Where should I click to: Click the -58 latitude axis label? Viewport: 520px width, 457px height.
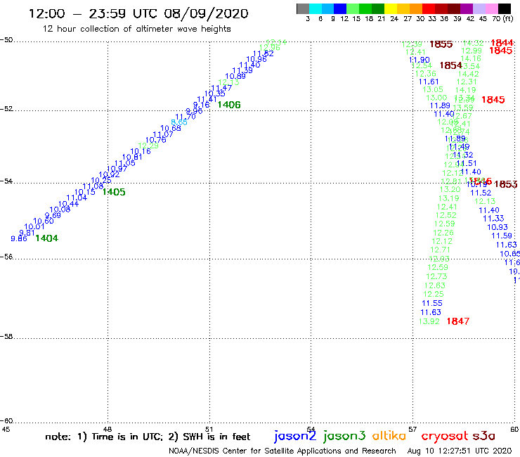pyautogui.click(x=6, y=336)
